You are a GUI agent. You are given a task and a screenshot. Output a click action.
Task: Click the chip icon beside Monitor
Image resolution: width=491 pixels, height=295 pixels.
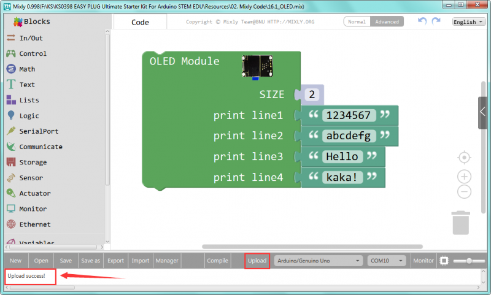(x=444, y=261)
